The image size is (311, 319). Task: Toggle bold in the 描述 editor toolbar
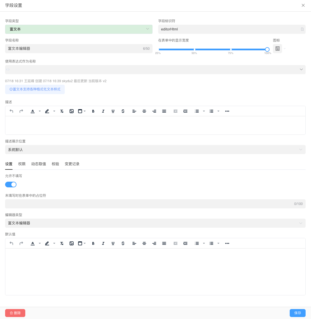click(93, 111)
